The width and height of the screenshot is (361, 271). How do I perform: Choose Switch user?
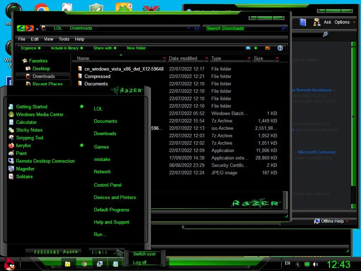[144, 254]
